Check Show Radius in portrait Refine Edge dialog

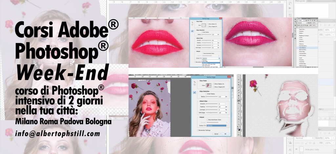214,84
